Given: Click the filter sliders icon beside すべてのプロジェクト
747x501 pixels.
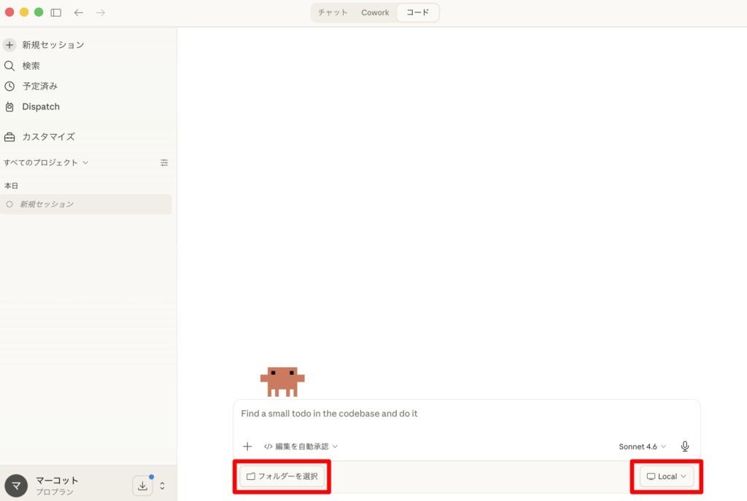Looking at the screenshot, I should click(164, 162).
